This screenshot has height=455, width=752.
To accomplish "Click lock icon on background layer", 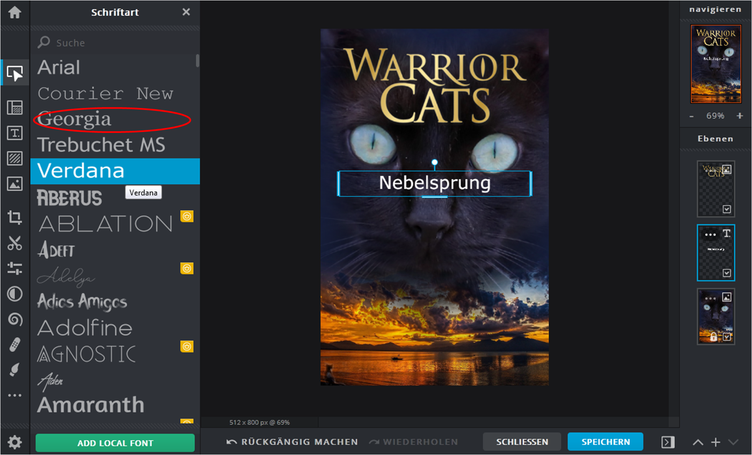I will (x=714, y=337).
